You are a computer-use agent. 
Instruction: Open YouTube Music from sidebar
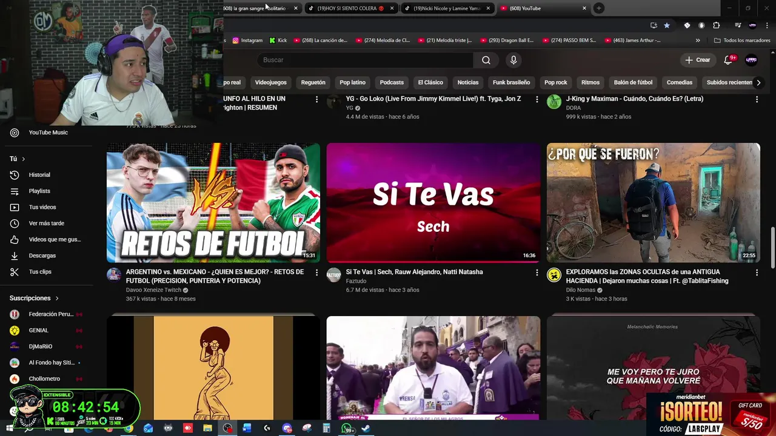[48, 133]
